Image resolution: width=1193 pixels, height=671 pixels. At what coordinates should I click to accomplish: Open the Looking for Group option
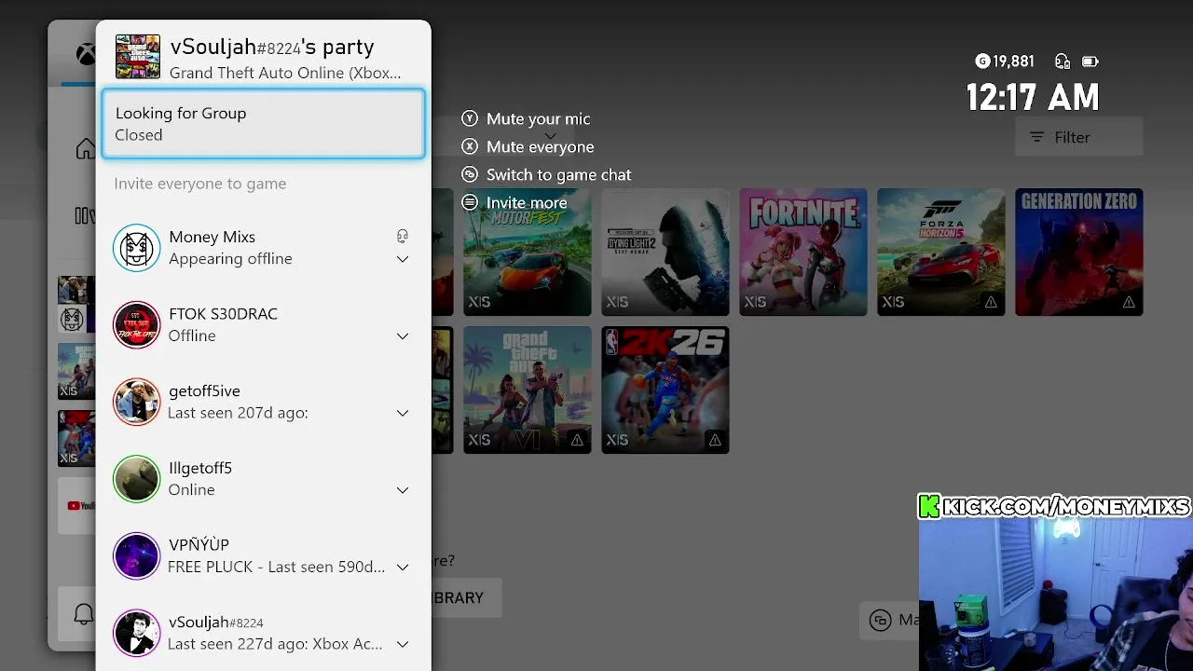(x=263, y=123)
